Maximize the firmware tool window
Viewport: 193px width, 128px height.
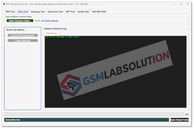[181, 4]
